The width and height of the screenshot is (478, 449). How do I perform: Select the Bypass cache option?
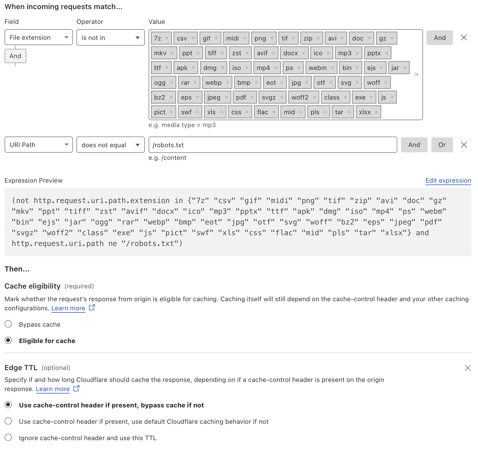coord(8,324)
